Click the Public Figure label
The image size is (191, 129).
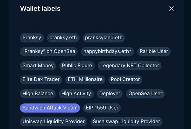(77, 66)
